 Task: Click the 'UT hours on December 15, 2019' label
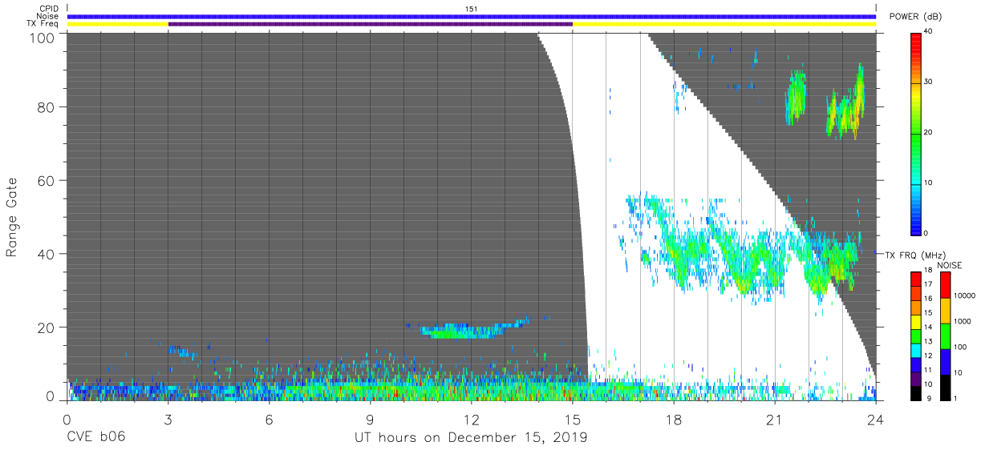click(472, 438)
